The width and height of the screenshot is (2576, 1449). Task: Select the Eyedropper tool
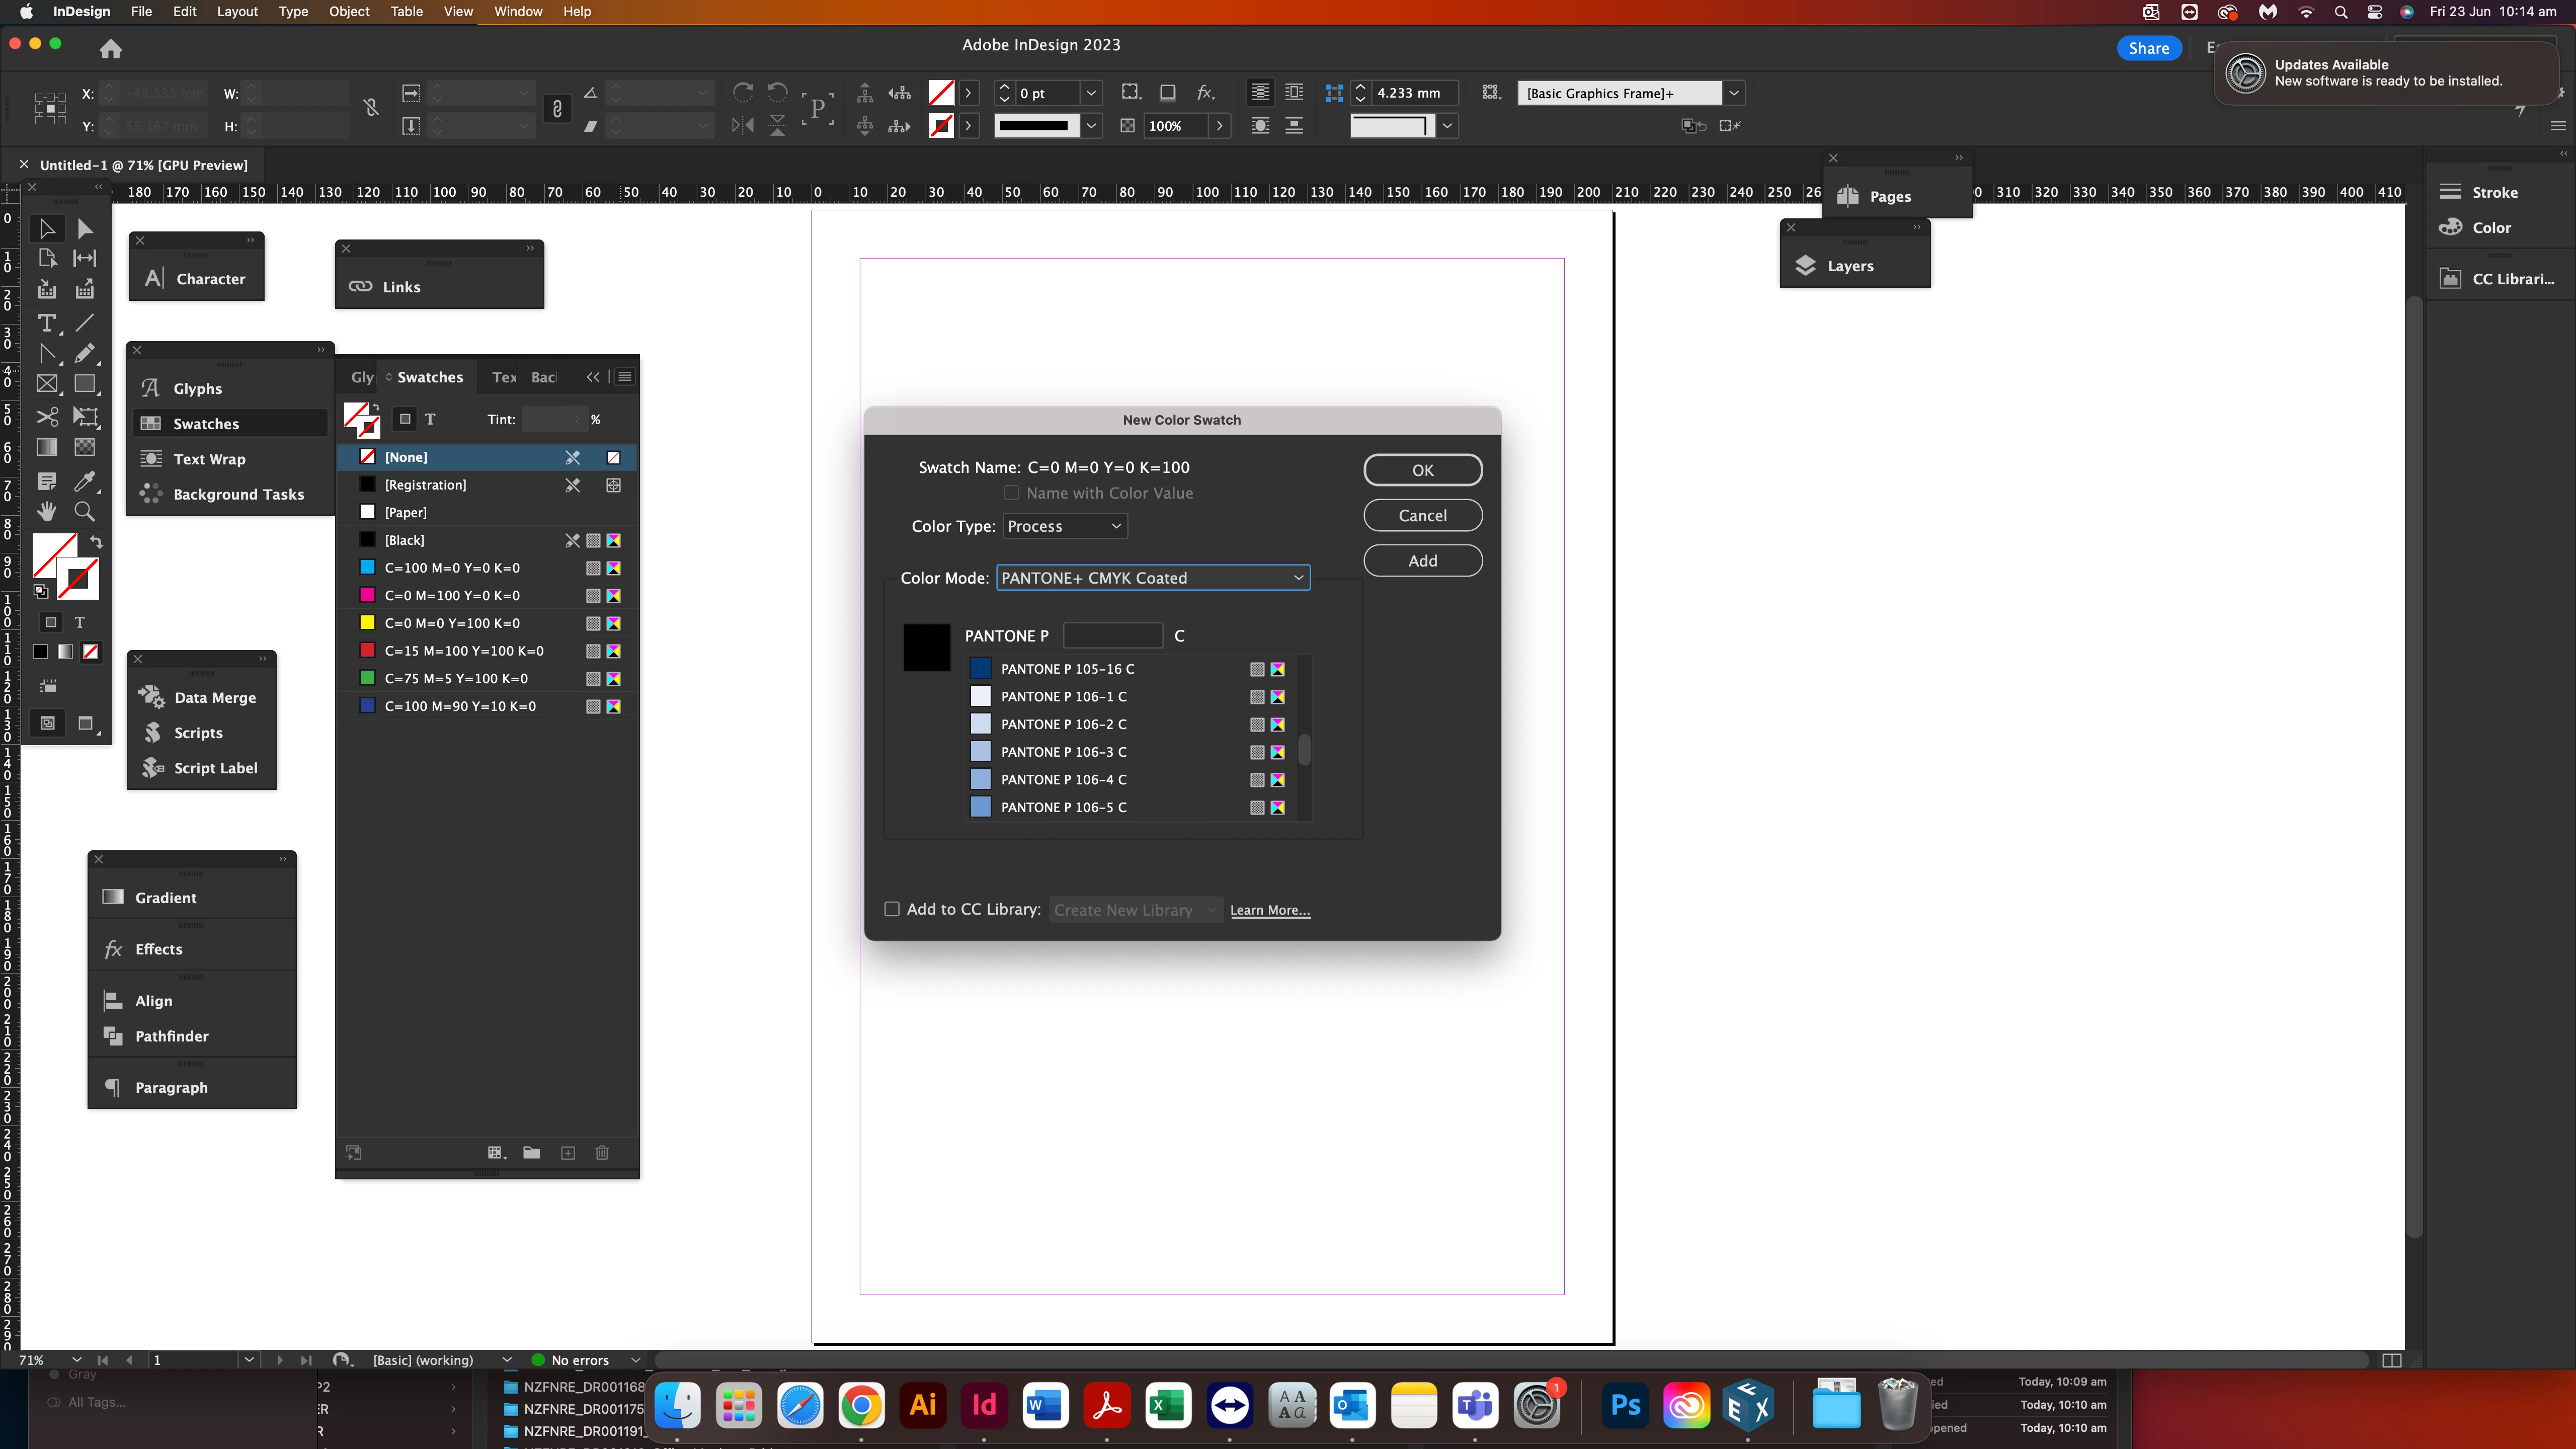[x=85, y=481]
